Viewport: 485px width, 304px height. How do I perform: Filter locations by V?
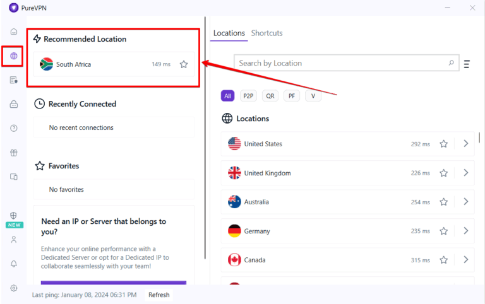[313, 96]
